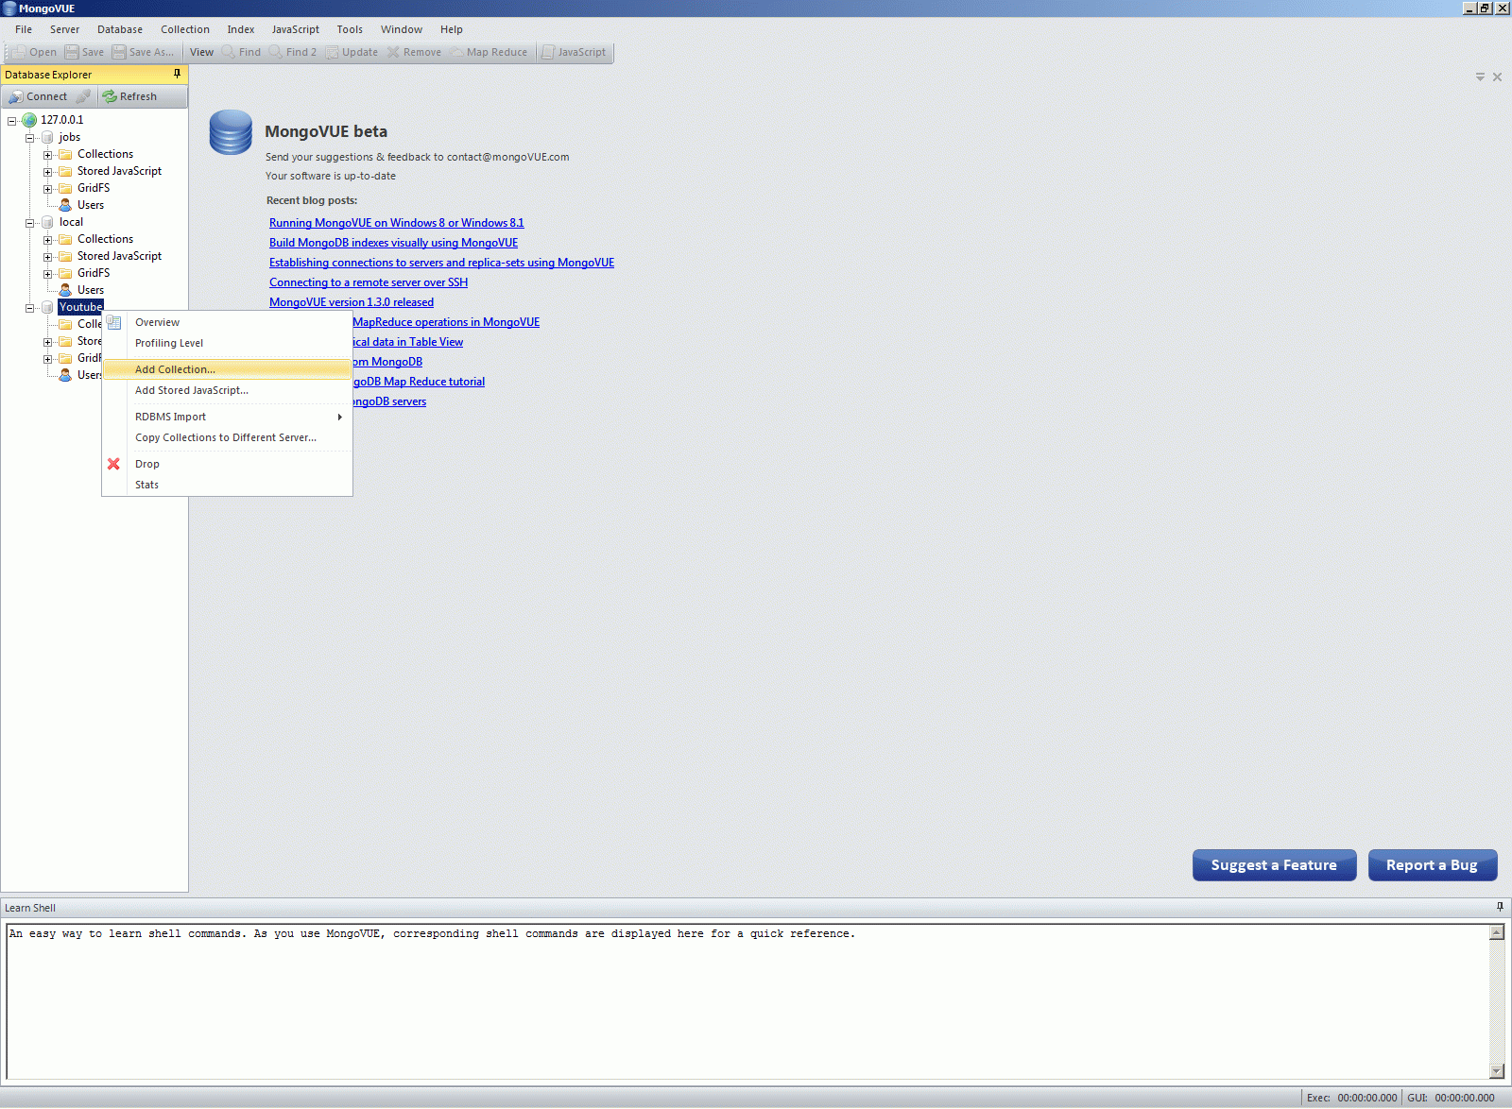Choose Add Stored JavaScript... from context menu
The height and width of the screenshot is (1109, 1512).
pyautogui.click(x=227, y=390)
